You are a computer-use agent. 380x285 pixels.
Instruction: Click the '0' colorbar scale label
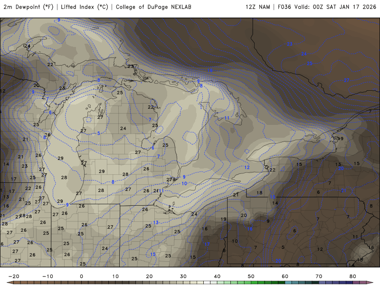pos(81,276)
